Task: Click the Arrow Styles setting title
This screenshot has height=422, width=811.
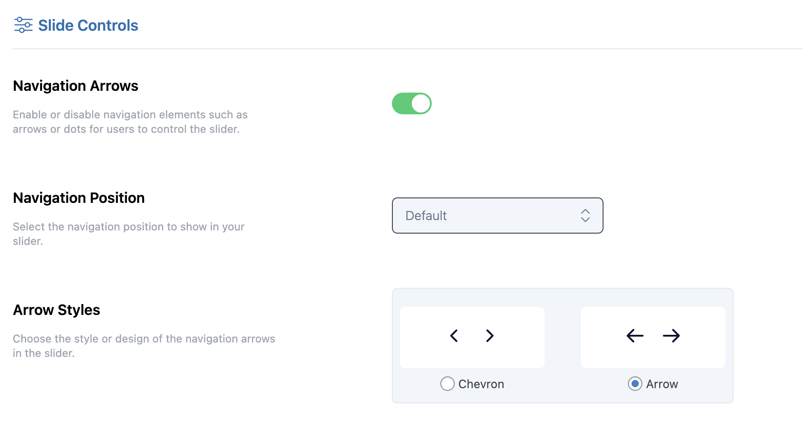Action: 57,310
